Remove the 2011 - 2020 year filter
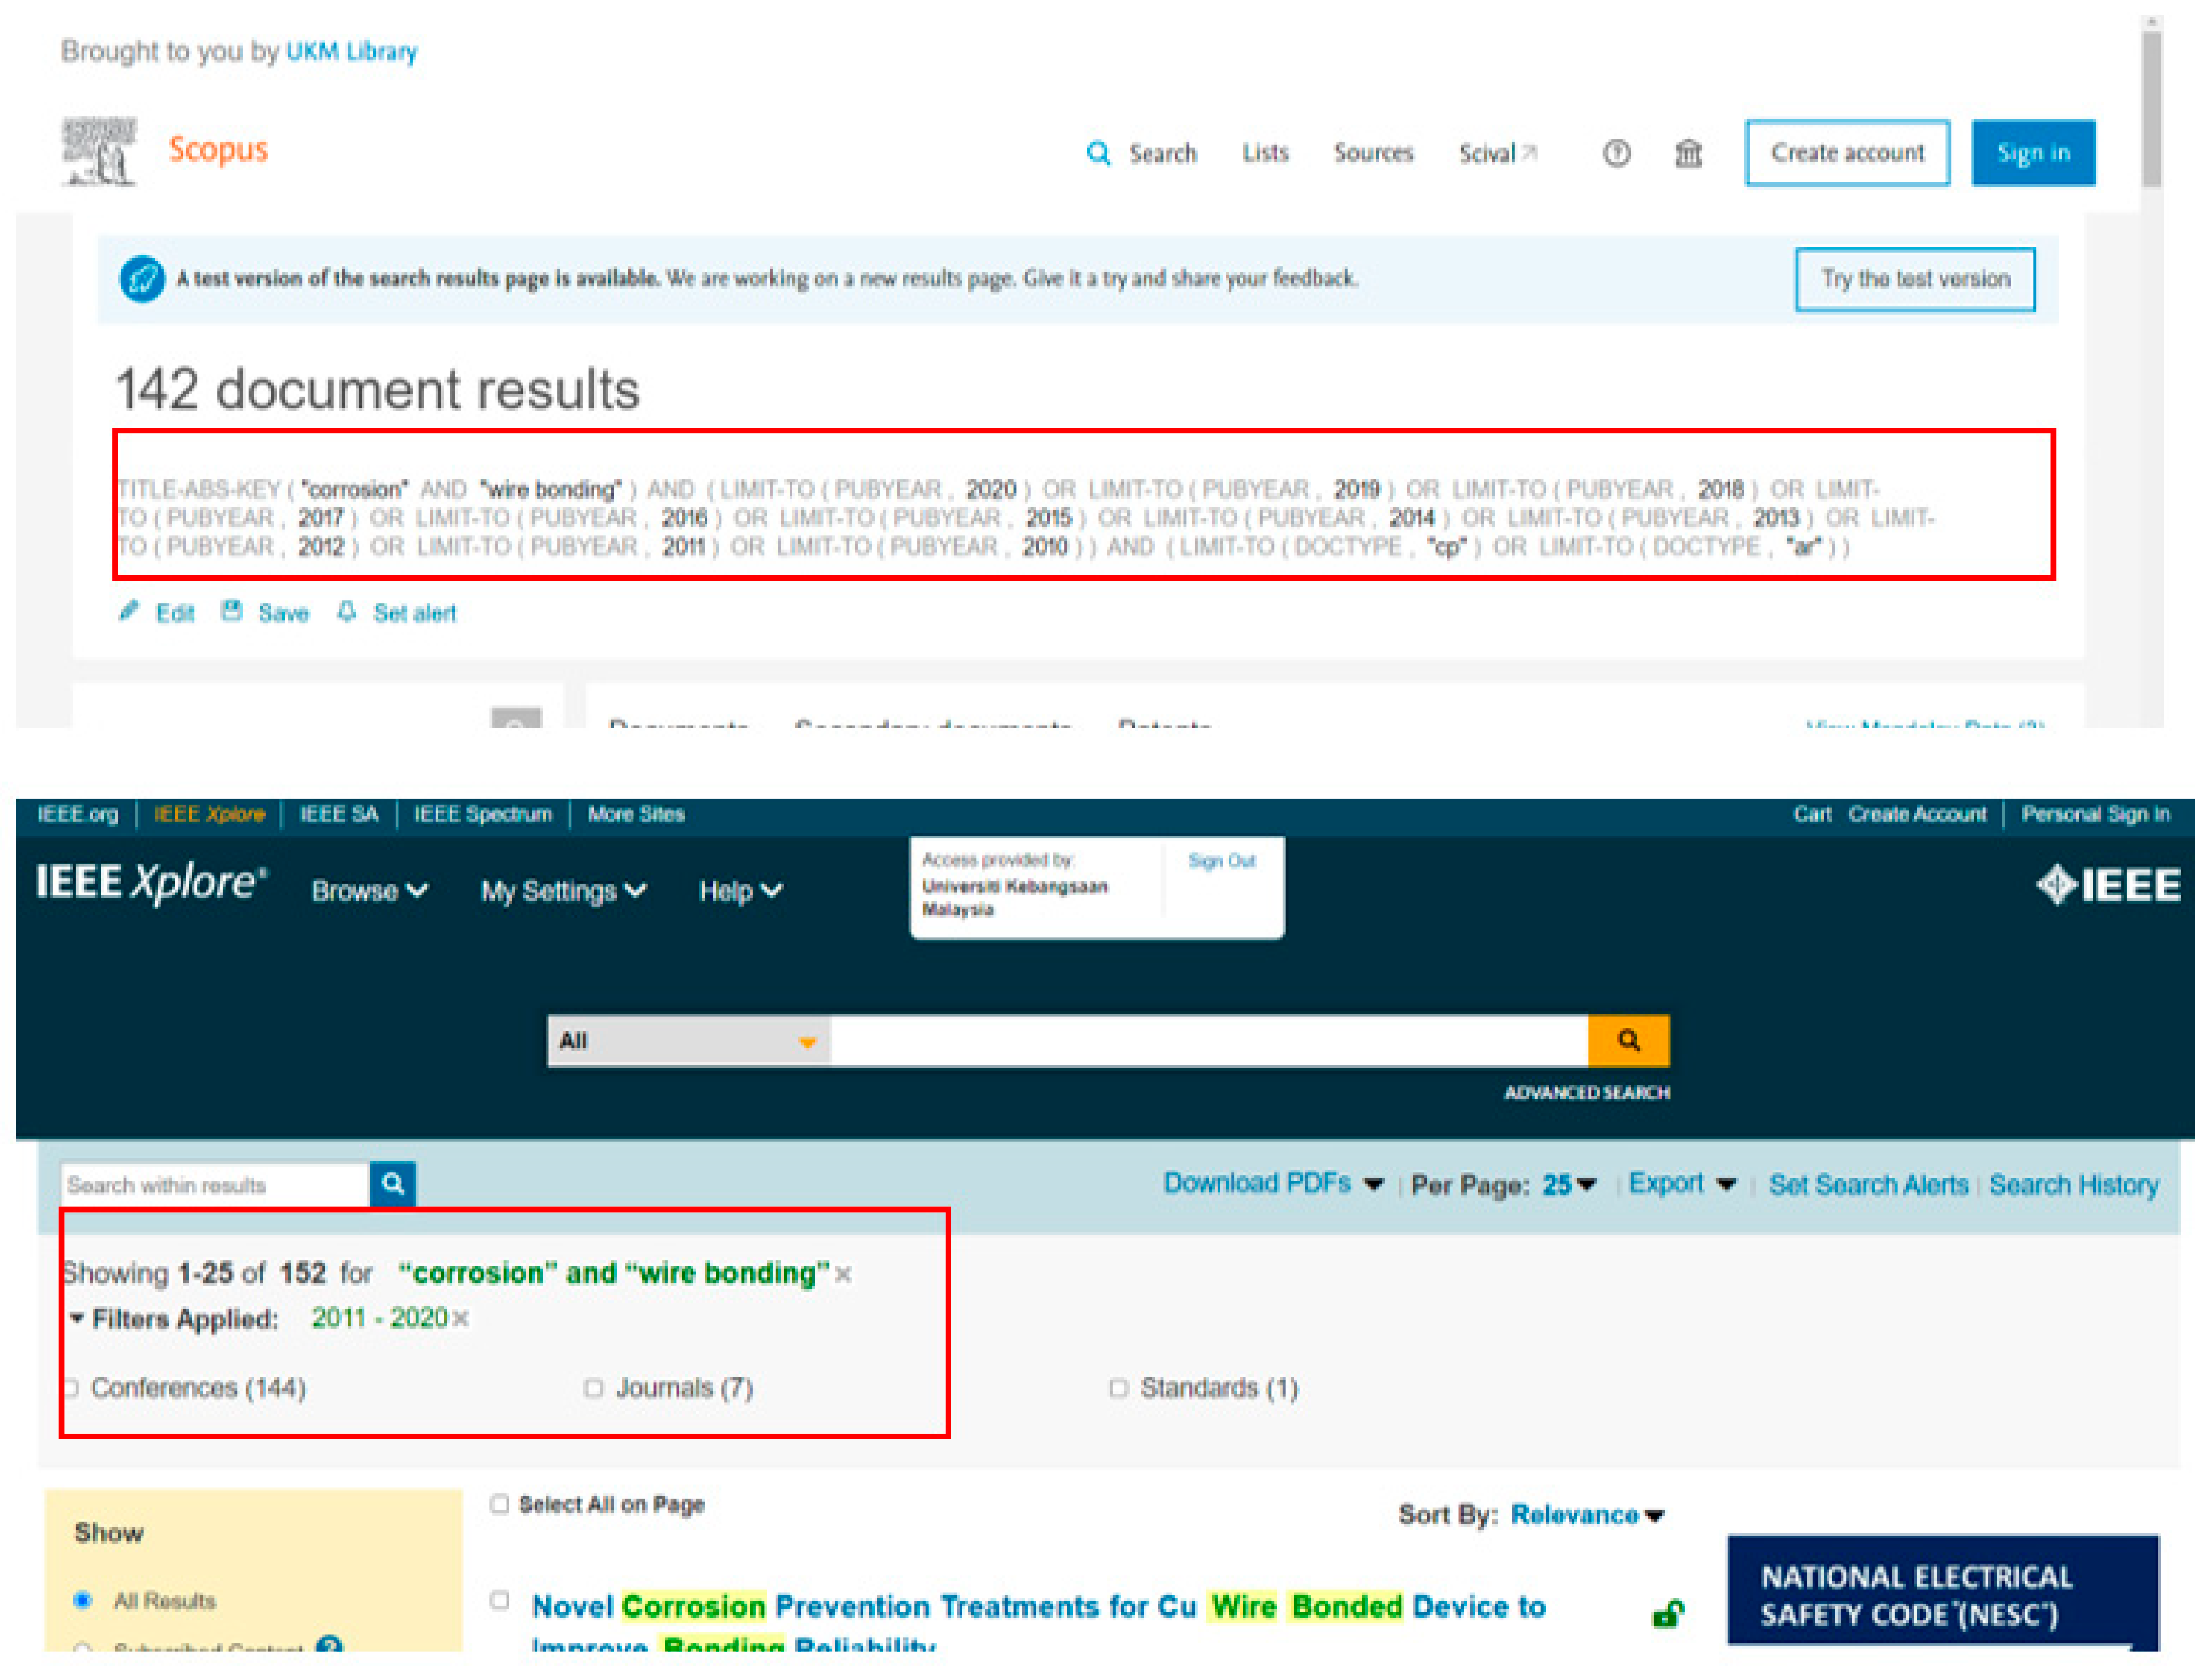Screen dimensions: 2212x1667 [461, 1319]
